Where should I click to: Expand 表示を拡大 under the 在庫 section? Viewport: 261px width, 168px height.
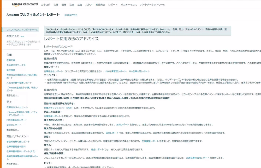[x=13, y=95]
